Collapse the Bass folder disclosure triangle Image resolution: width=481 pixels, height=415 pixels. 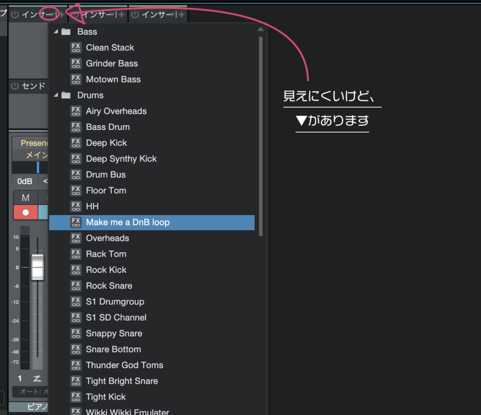point(56,32)
